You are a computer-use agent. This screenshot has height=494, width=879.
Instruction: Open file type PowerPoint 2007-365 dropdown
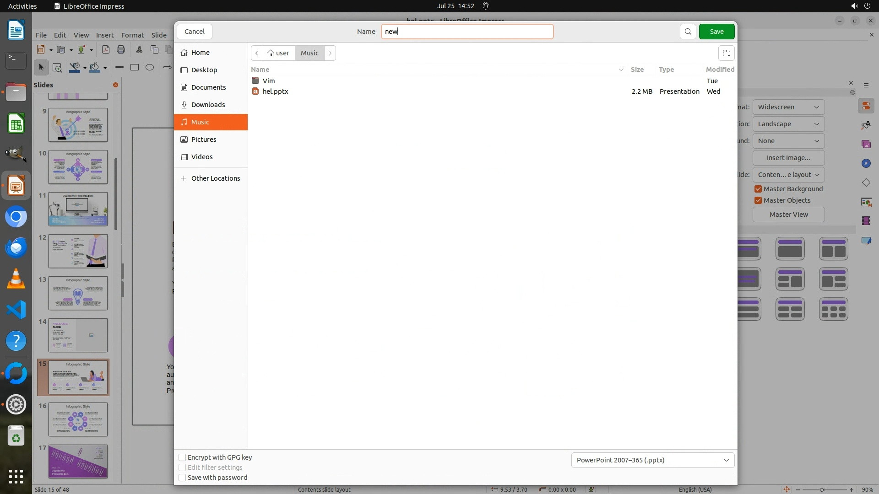click(x=652, y=460)
